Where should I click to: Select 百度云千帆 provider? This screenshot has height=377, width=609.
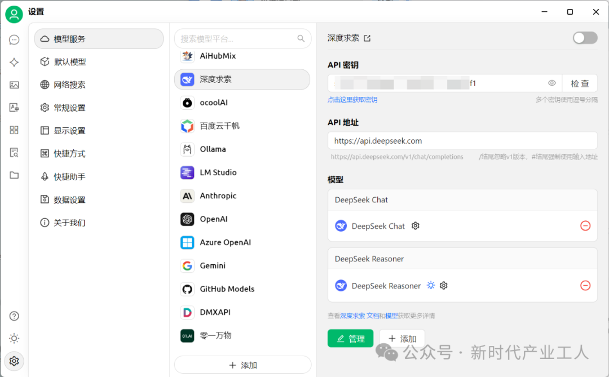pos(242,126)
